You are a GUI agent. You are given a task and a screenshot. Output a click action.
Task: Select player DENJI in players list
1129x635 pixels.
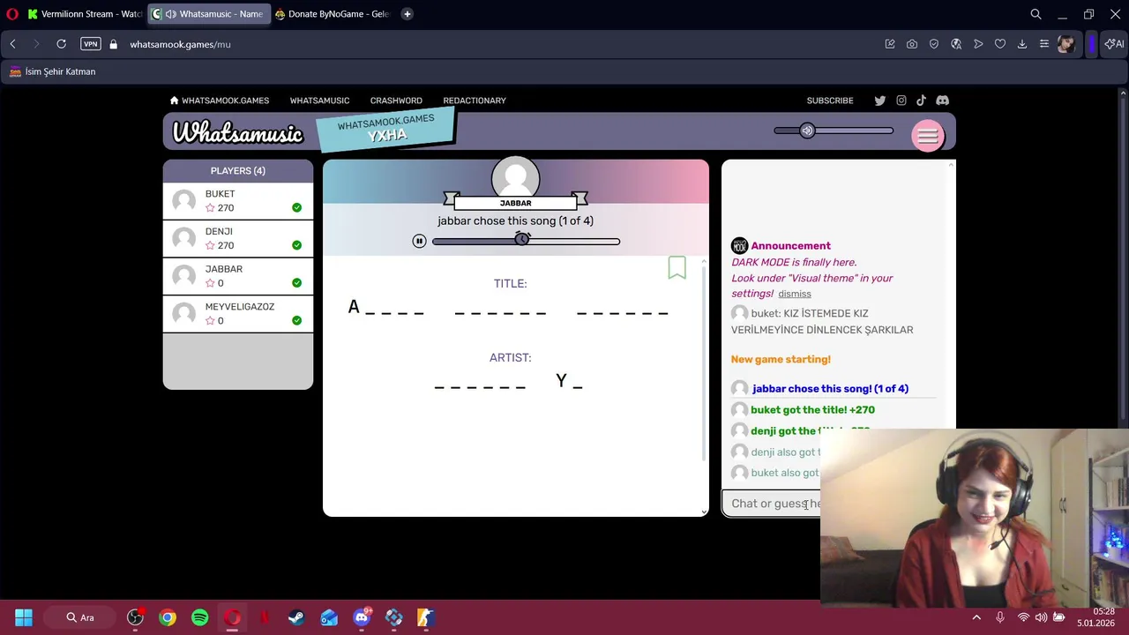237,238
